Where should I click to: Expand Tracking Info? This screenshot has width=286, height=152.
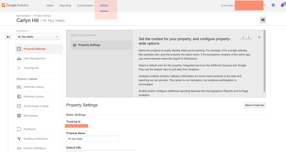pos(31,68)
